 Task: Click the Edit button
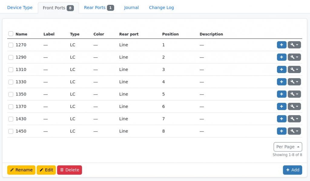click(46, 170)
